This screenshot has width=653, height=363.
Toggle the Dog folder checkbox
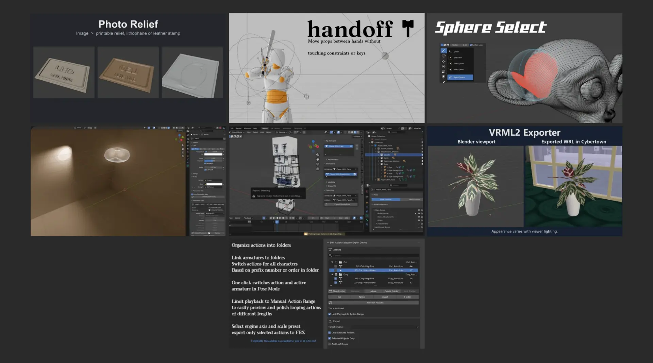point(336,275)
